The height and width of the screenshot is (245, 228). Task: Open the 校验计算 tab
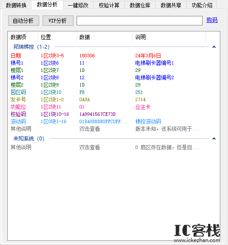point(109,5)
